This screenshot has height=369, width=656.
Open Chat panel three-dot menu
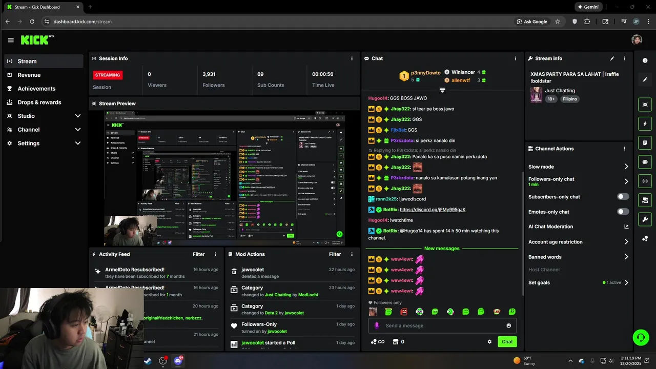[x=516, y=58]
